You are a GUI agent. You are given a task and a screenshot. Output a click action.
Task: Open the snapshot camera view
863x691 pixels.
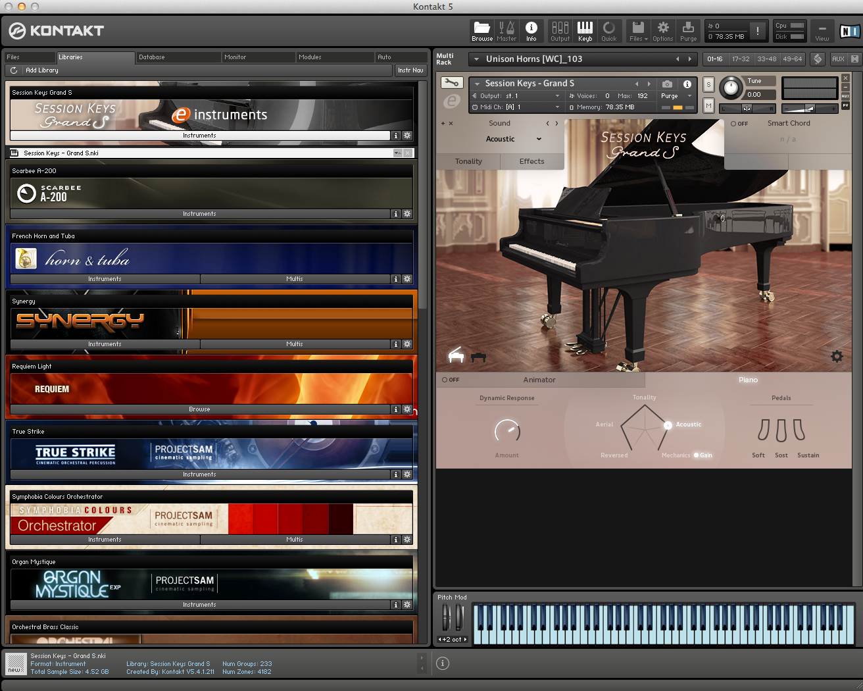667,84
